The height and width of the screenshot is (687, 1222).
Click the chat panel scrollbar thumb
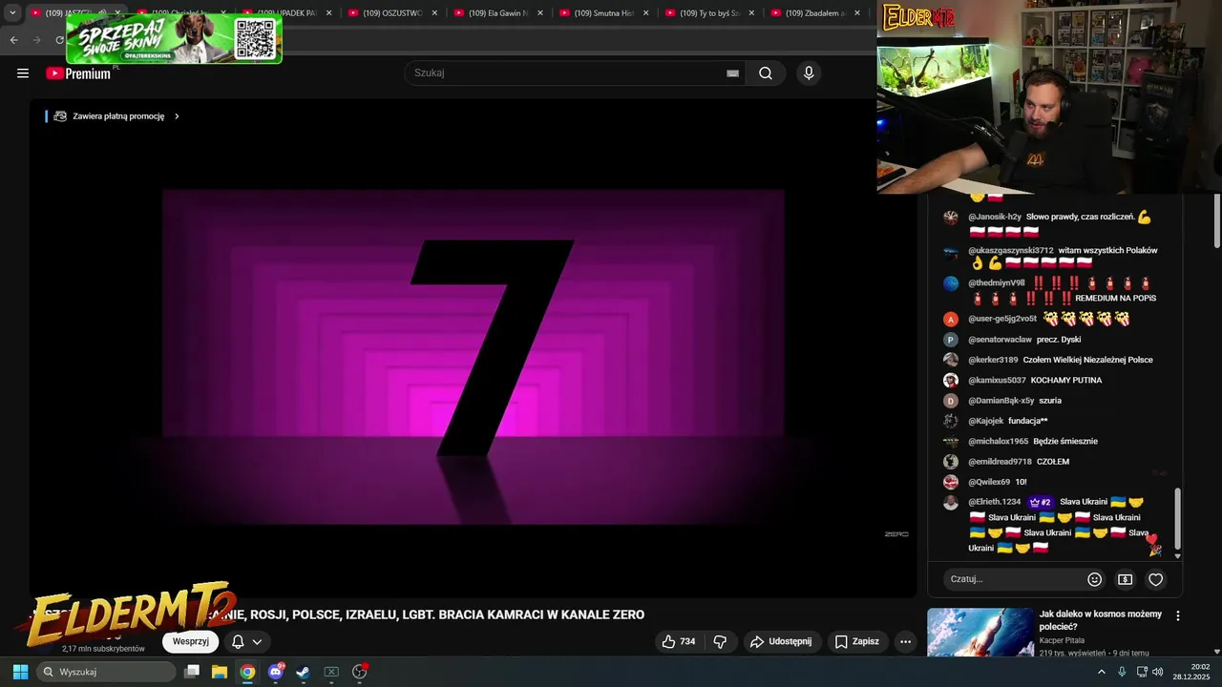pyautogui.click(x=1177, y=518)
